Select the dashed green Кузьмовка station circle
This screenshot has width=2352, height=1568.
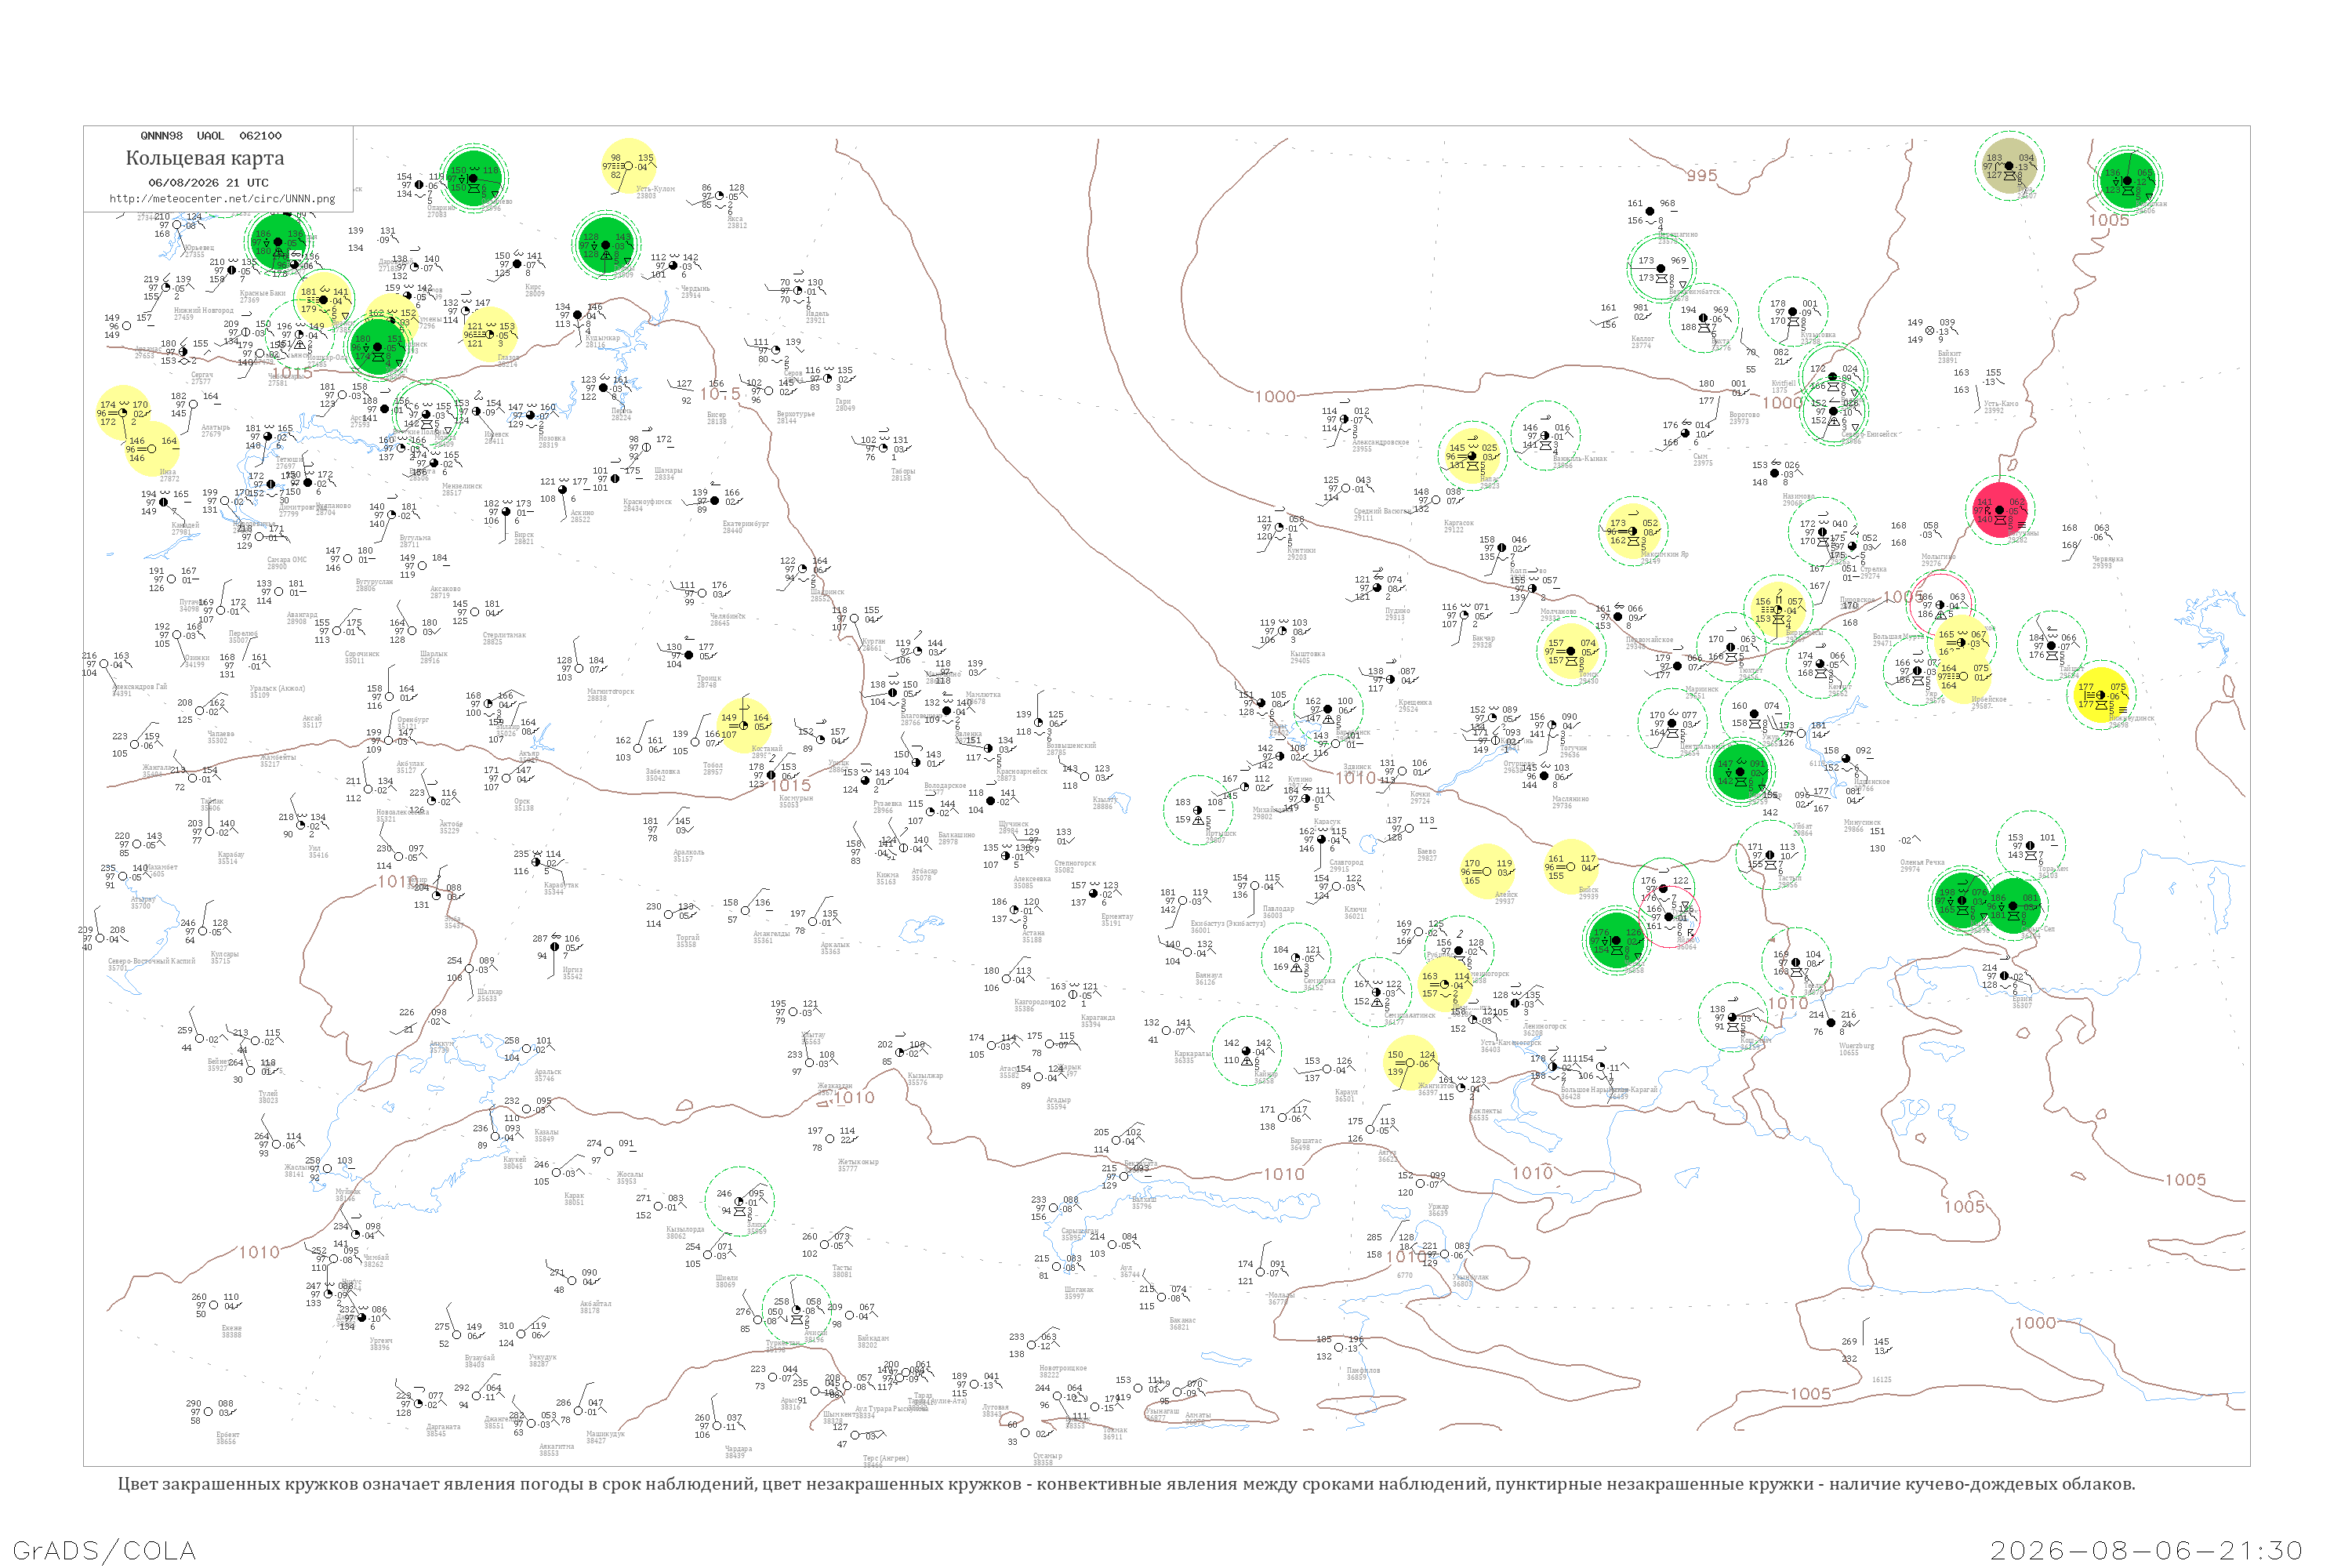[1794, 312]
